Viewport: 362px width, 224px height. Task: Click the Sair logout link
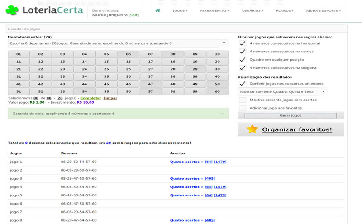pyautogui.click(x=134, y=15)
